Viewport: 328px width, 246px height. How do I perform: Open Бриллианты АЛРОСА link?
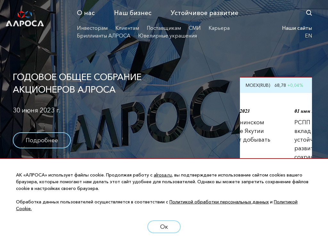103,36
